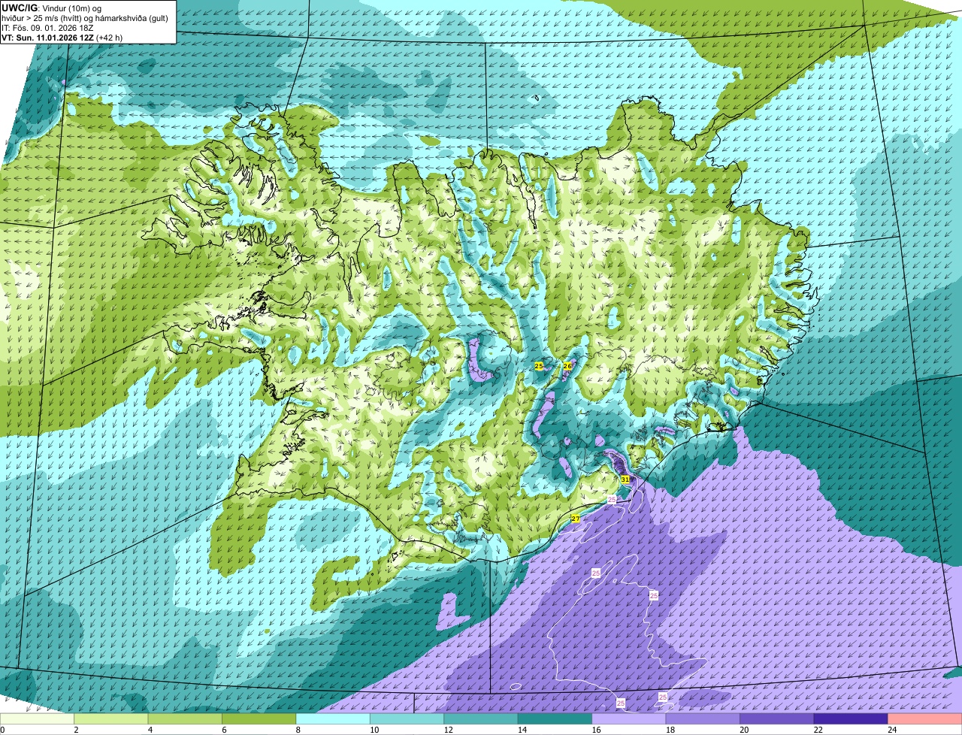Select the 'VT: Sun. 11.01.2026 12Z (+42 h)' line
Image resolution: width=962 pixels, height=735 pixels.
point(62,37)
